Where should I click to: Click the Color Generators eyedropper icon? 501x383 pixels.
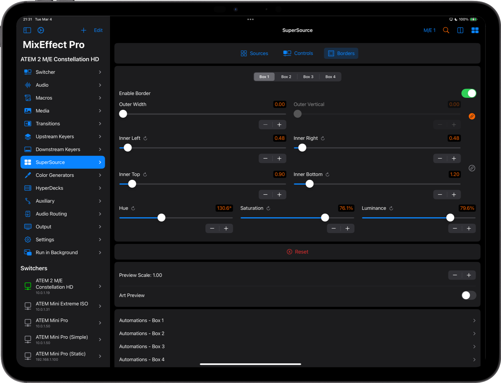point(28,175)
